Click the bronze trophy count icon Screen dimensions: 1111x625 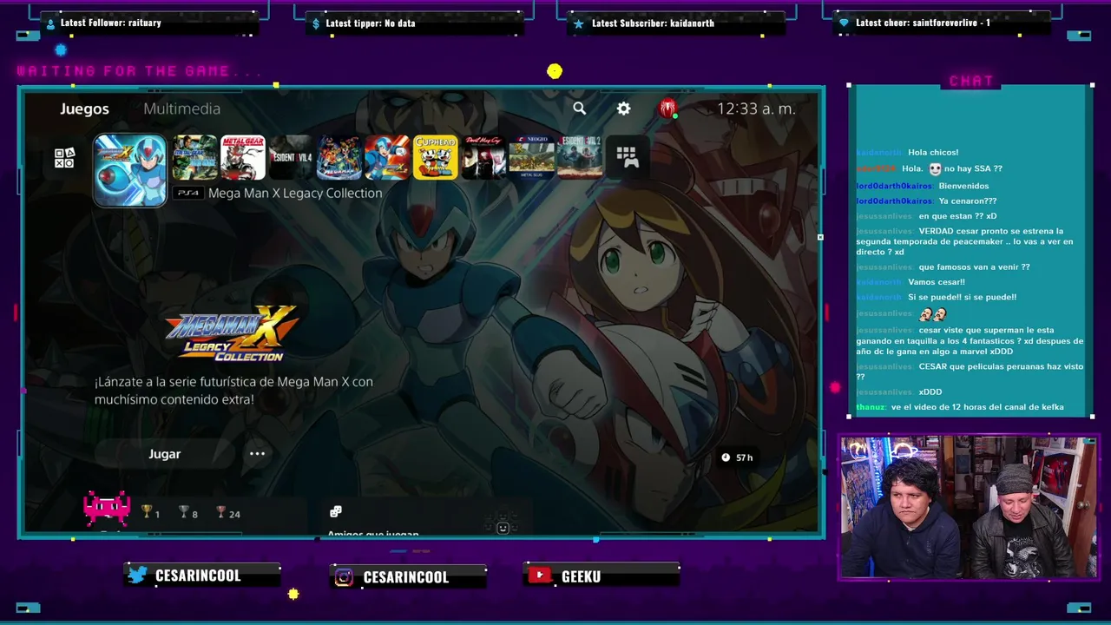coord(220,512)
